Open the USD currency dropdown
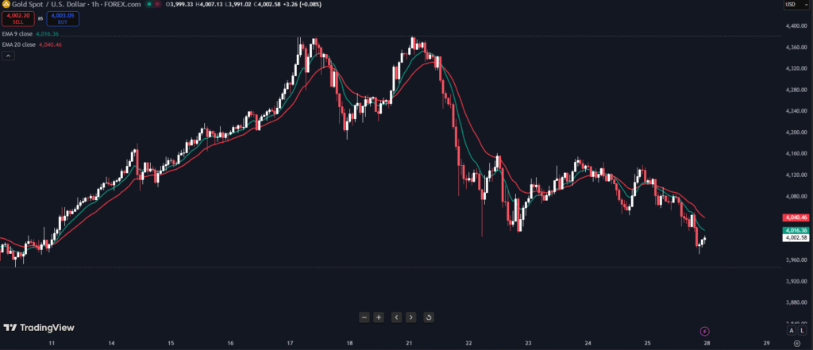Viewport: 813px width, 350px height. [792, 5]
